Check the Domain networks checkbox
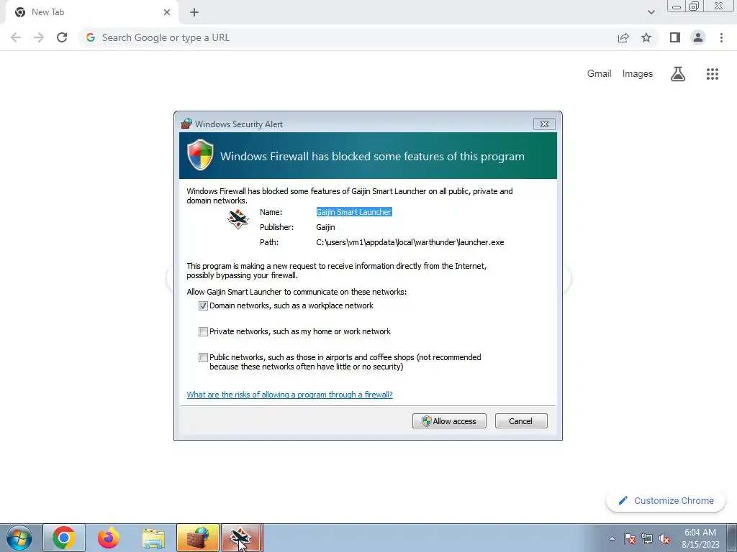 pyautogui.click(x=203, y=306)
